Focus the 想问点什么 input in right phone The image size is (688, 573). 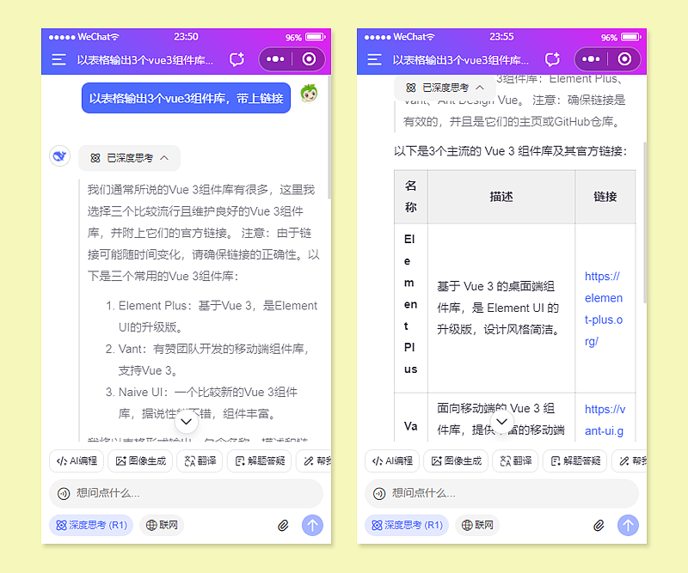pyautogui.click(x=502, y=493)
